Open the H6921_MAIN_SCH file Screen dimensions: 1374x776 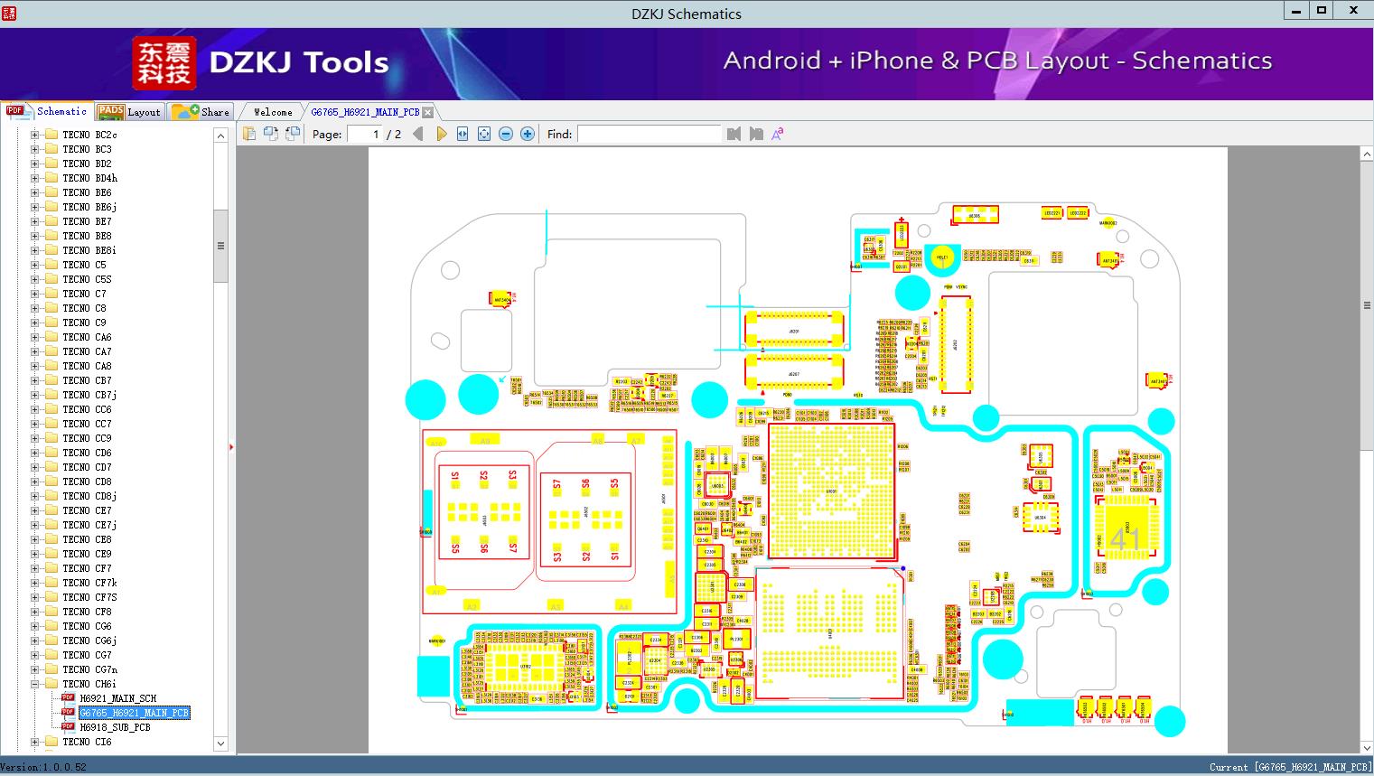tap(117, 698)
